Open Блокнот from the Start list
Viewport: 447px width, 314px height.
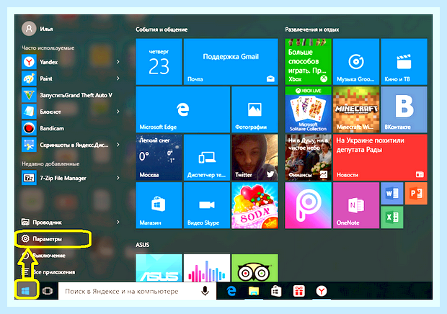click(70, 112)
